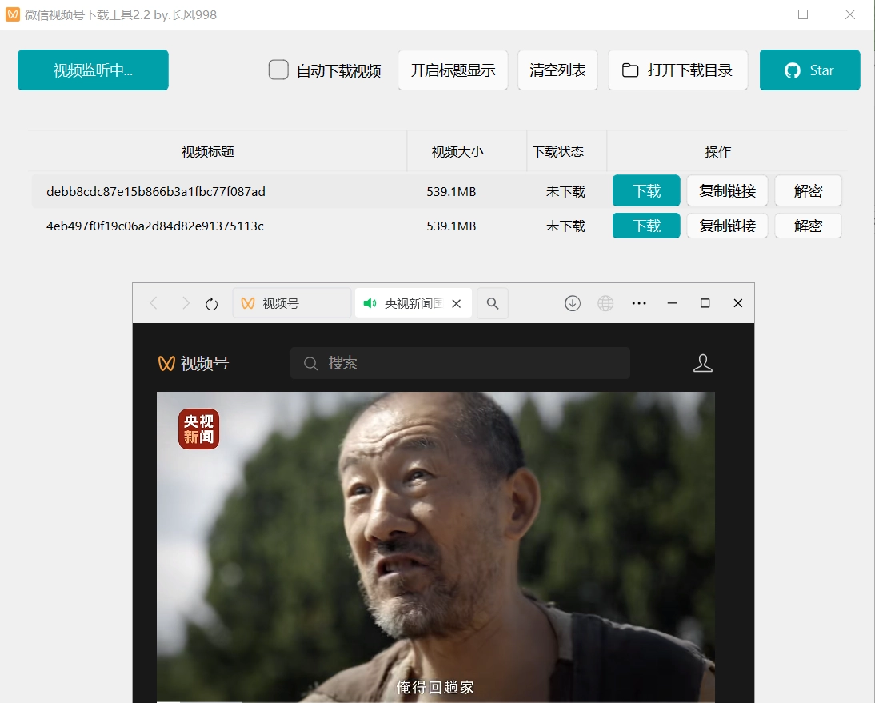Click the globe icon in browser toolbar
Screen dimensions: 875x703
[x=605, y=303]
